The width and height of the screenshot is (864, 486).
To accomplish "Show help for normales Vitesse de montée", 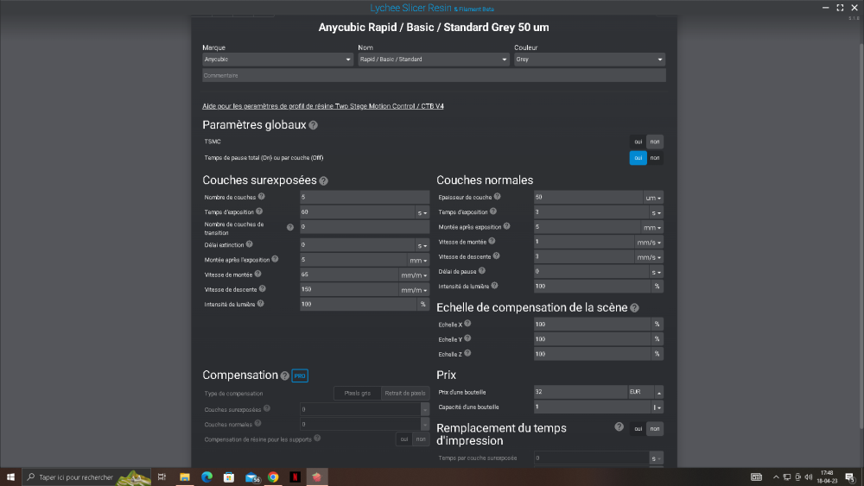I will pyautogui.click(x=492, y=241).
